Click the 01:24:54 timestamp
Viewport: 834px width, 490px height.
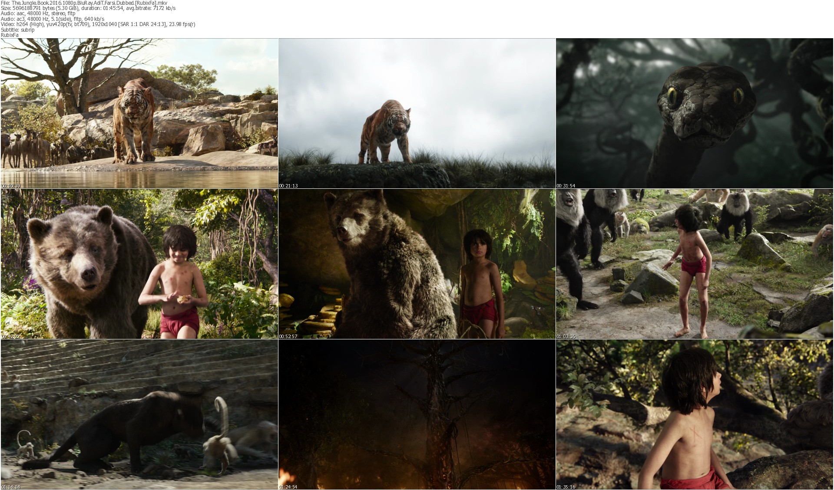tap(288, 487)
